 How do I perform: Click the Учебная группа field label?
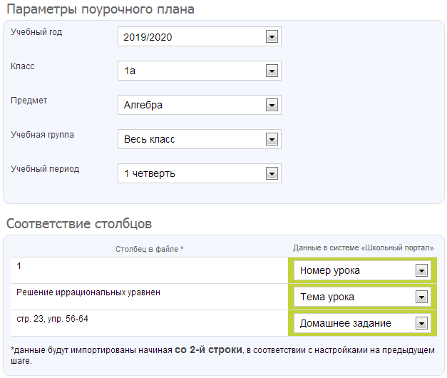(43, 135)
